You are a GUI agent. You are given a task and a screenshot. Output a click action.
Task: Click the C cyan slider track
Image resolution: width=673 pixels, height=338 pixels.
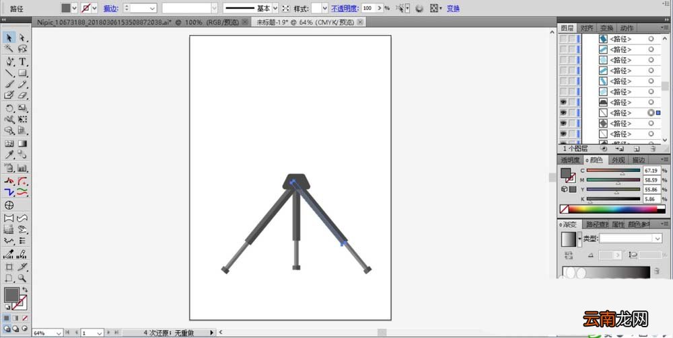pyautogui.click(x=613, y=171)
